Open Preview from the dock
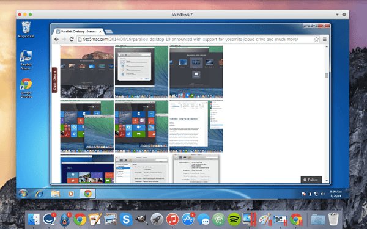This screenshot has height=229, width=367. [111, 219]
